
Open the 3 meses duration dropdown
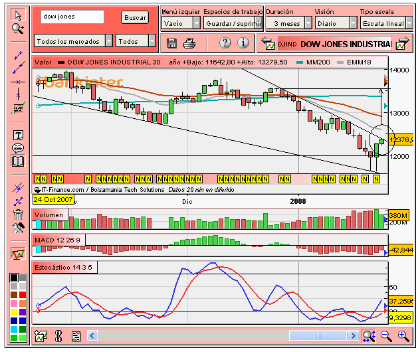[x=289, y=23]
